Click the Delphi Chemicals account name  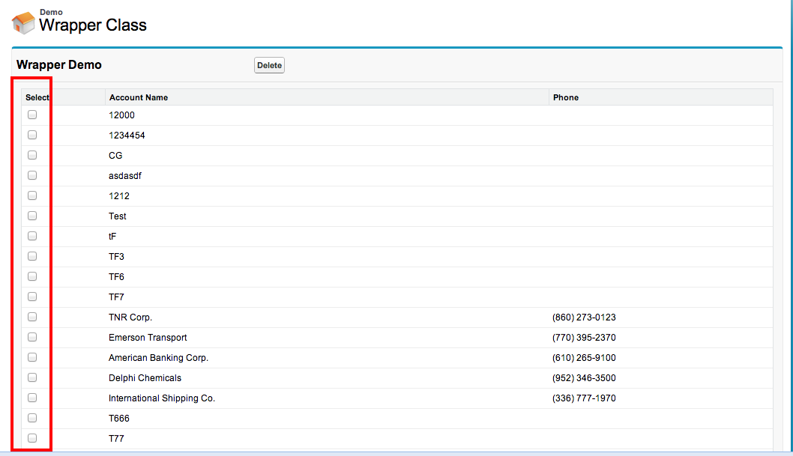click(x=145, y=377)
